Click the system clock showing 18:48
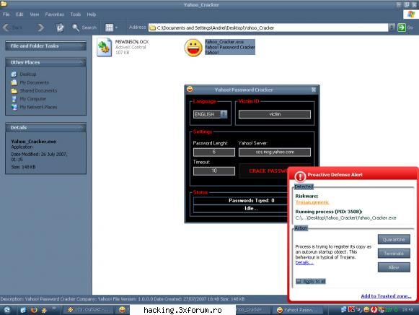419x315 pixels. click(407, 310)
